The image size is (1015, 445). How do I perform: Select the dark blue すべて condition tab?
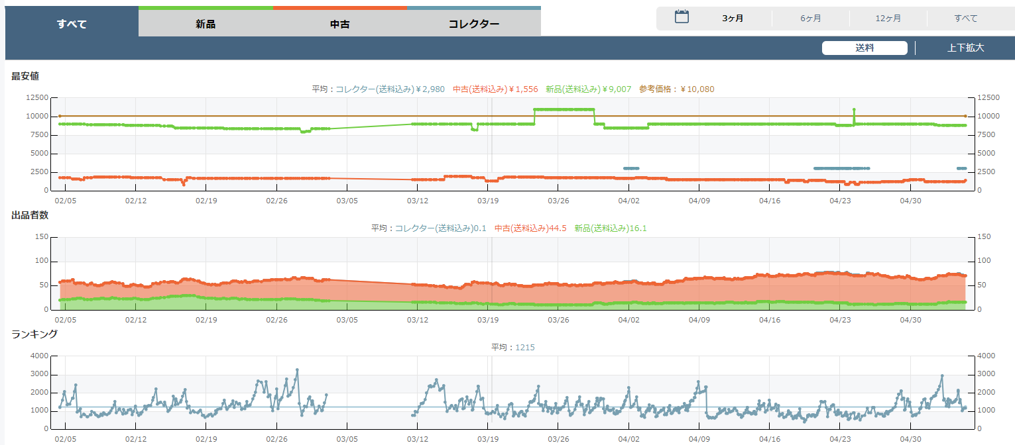72,25
